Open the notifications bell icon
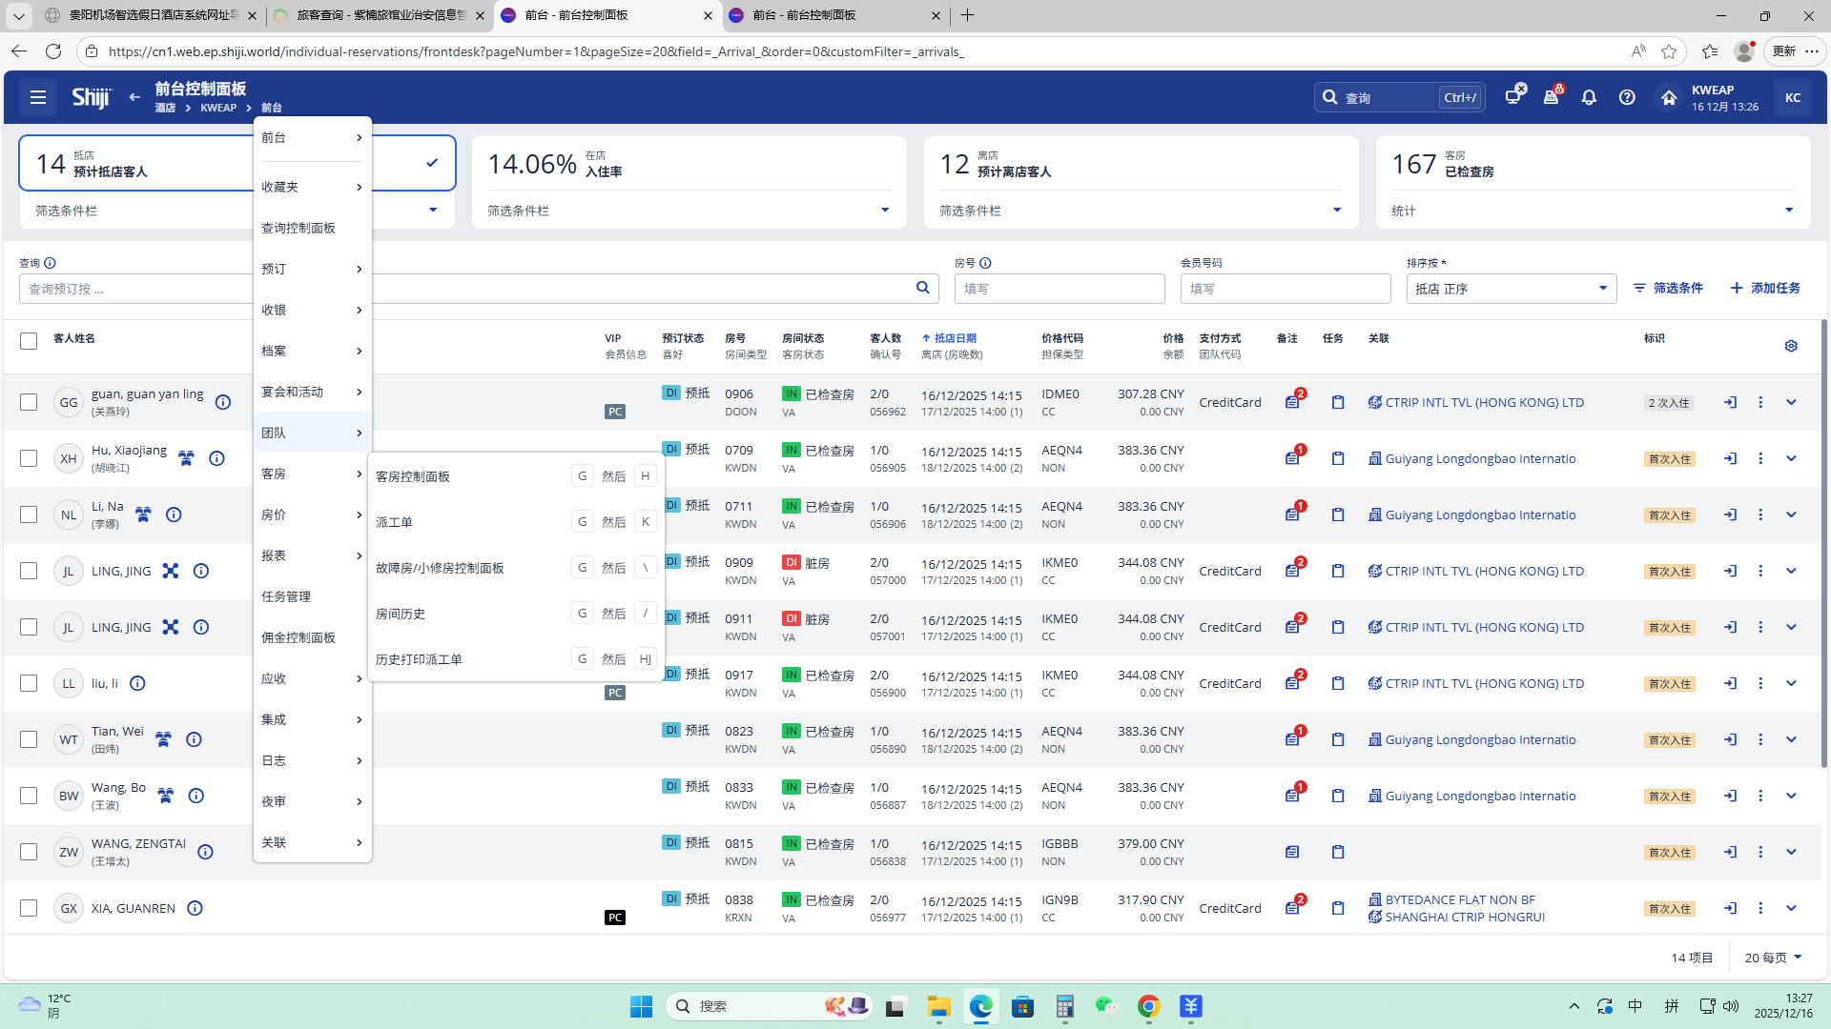This screenshot has height=1029, width=1831. click(1589, 97)
